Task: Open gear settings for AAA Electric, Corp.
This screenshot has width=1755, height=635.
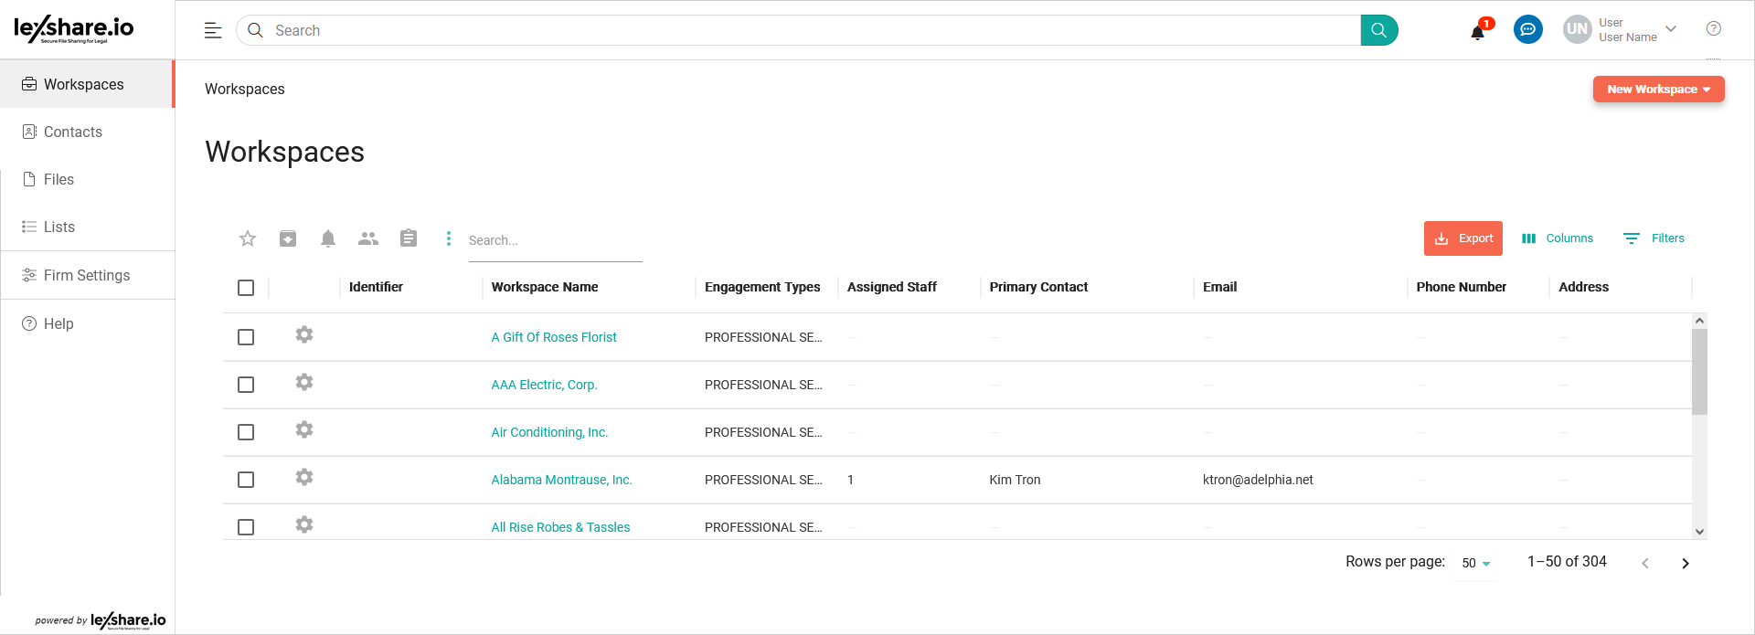Action: (x=304, y=382)
